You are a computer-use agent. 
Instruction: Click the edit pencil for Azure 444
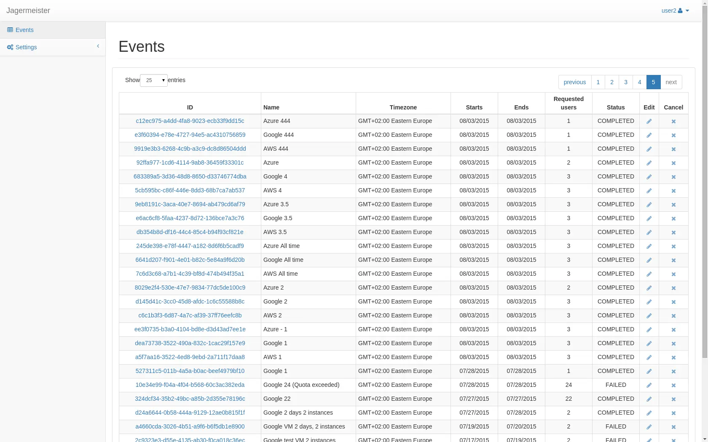pos(649,121)
